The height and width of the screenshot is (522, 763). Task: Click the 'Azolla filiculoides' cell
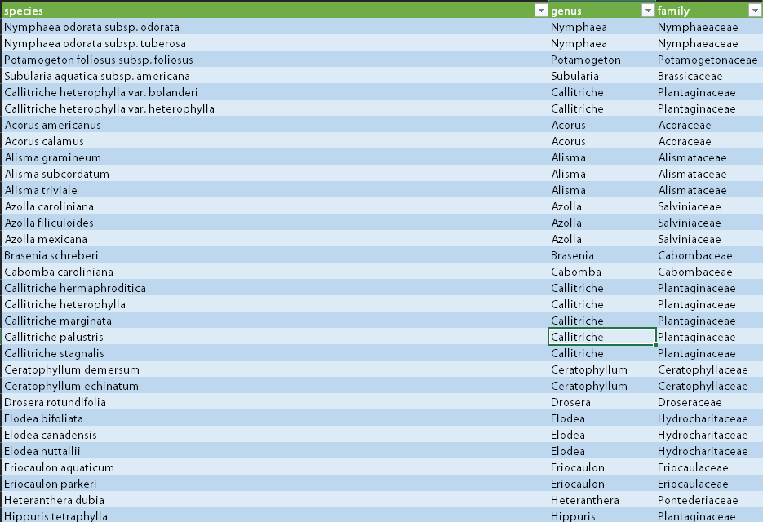tap(276, 223)
